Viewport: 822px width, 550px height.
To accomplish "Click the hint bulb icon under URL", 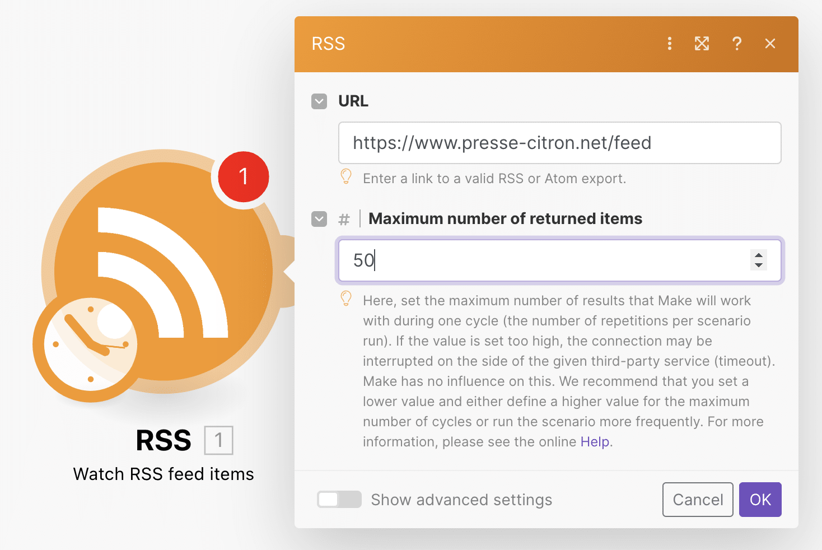I will (x=347, y=177).
